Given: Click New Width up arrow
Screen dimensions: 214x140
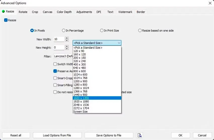Looking at the screenshot, I should pyautogui.click(x=67, y=38).
